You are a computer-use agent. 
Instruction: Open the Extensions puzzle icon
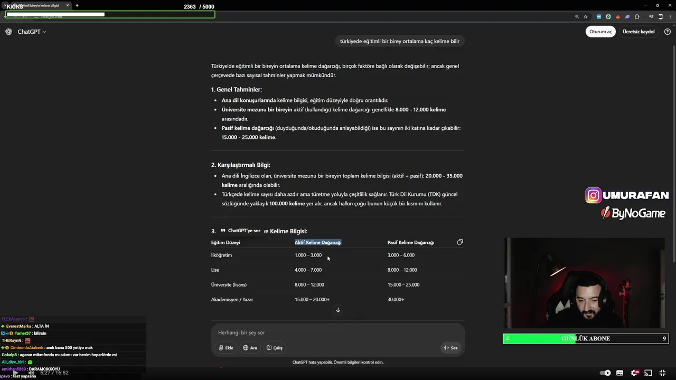tap(637, 16)
